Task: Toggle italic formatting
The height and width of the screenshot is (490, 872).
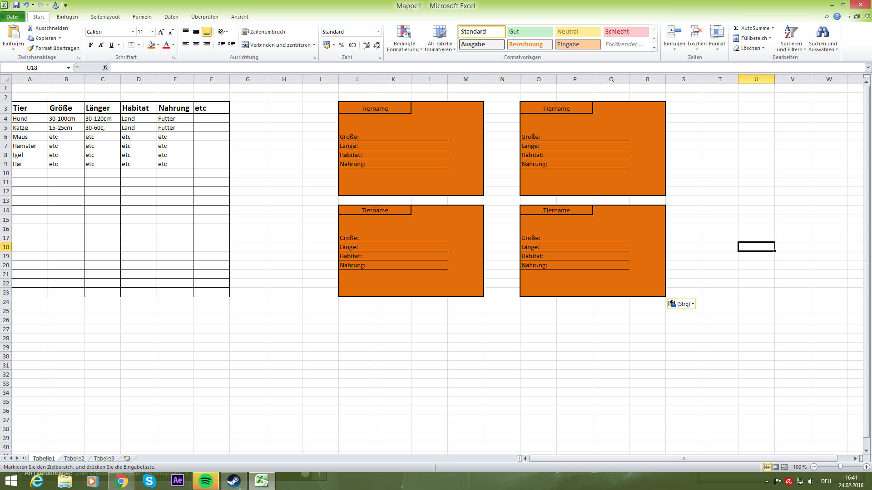Action: point(100,45)
